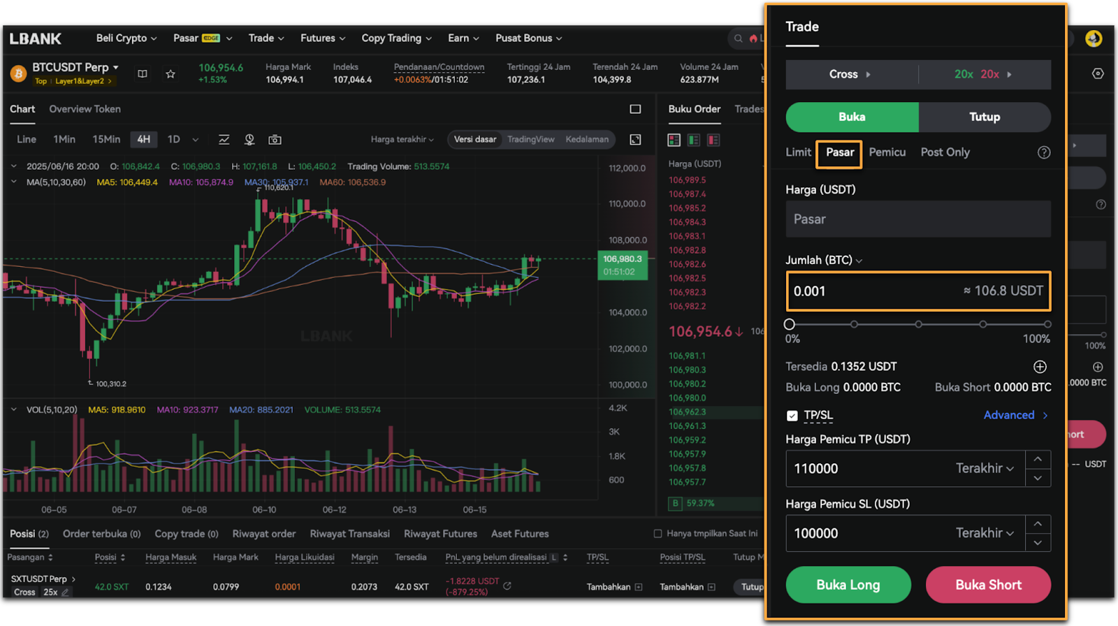The width and height of the screenshot is (1118, 626).
Task: Open the Jumlah (BTC) unit dropdown
Action: [x=859, y=261]
